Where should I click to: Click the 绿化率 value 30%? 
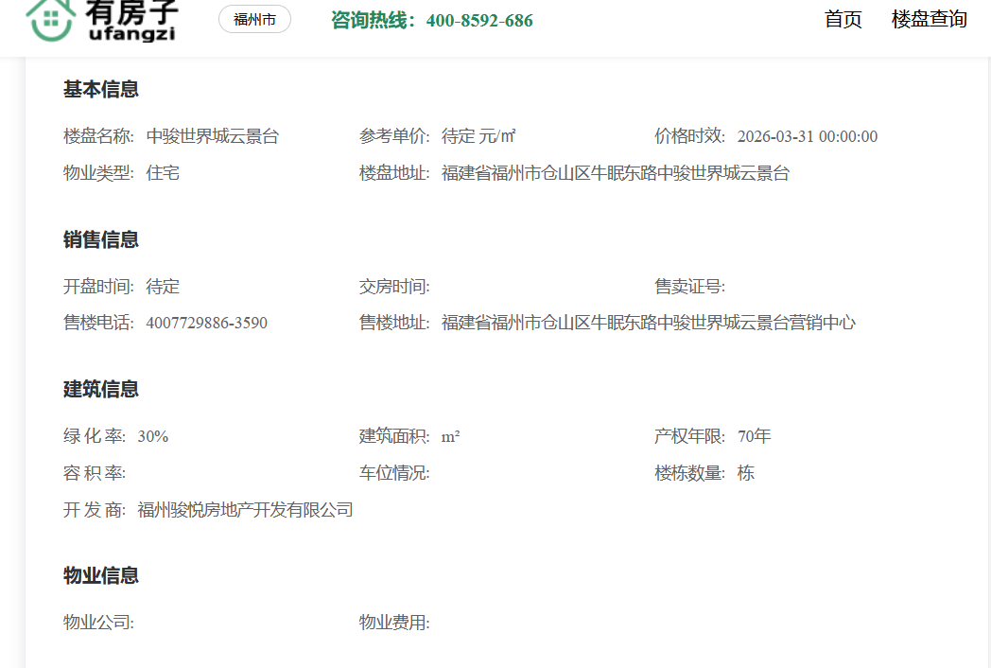click(x=153, y=436)
